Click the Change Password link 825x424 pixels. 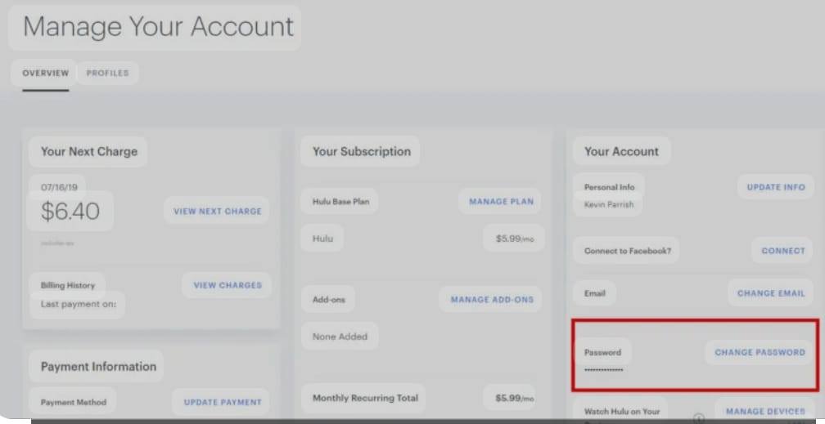point(760,352)
